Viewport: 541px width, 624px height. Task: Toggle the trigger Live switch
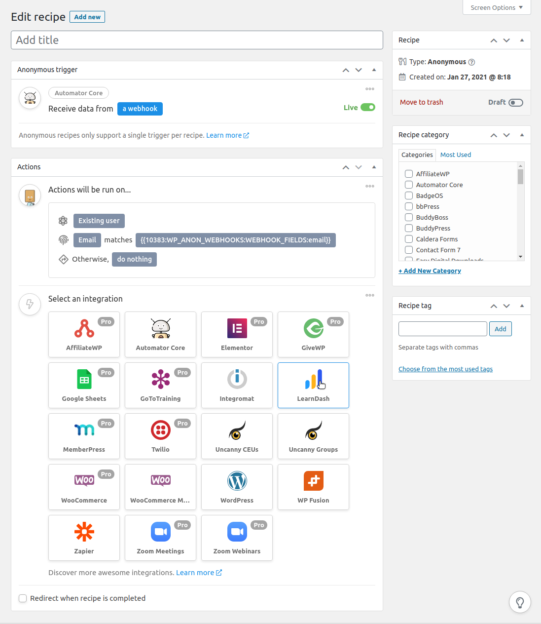coord(368,107)
